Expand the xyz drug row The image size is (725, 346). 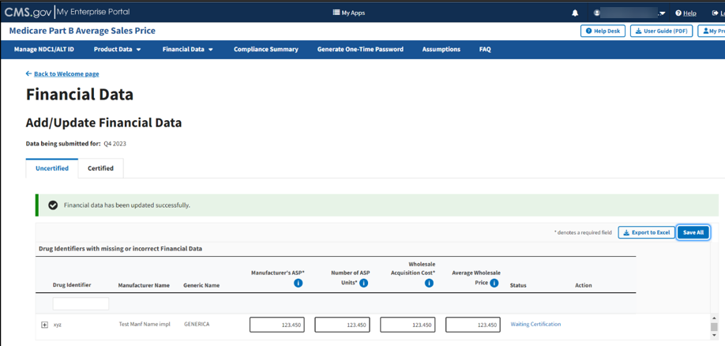pyautogui.click(x=44, y=325)
